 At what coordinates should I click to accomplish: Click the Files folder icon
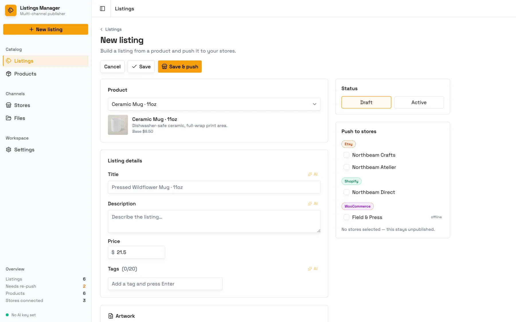pyautogui.click(x=9, y=118)
